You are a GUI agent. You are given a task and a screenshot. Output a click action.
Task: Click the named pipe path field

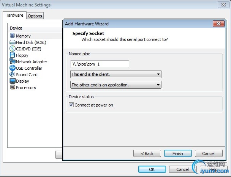(x=100, y=64)
